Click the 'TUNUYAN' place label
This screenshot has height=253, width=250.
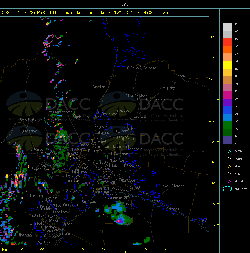(64, 234)
